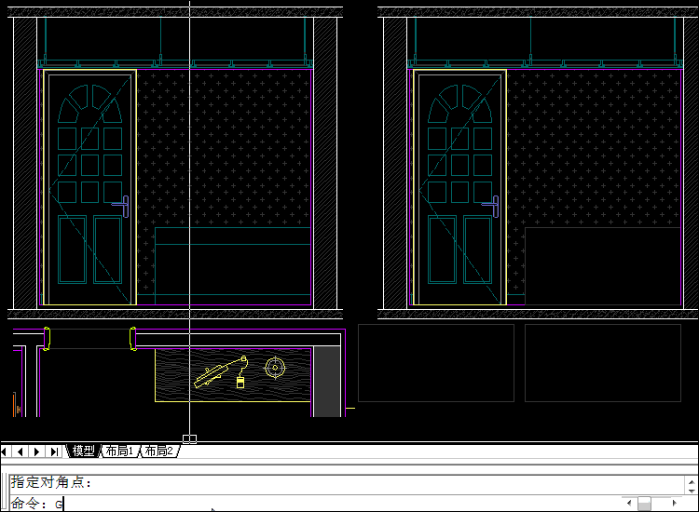699x512 pixels.
Task: Click the next tab scroll arrow
Action: point(37,451)
